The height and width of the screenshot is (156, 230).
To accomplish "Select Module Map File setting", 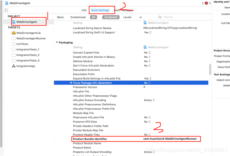I will 83,113.
